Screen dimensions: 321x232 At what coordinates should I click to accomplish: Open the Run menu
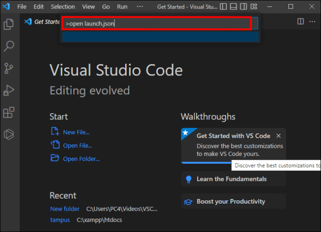122,7
